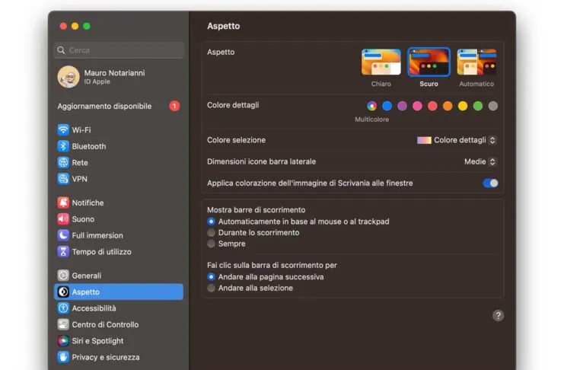Viewport: 564px width, 370px height.
Task: Choose the green accent color
Action: click(x=478, y=106)
